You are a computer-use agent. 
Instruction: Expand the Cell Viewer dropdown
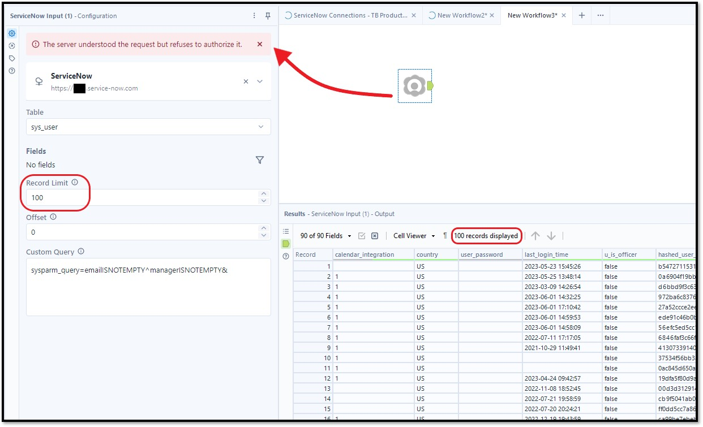413,236
